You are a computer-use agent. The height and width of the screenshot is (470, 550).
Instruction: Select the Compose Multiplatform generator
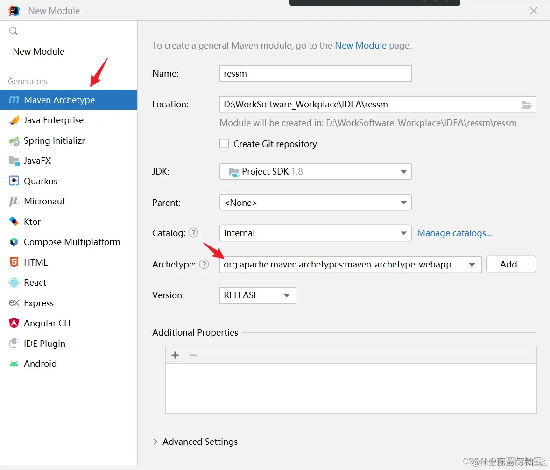[x=68, y=242]
